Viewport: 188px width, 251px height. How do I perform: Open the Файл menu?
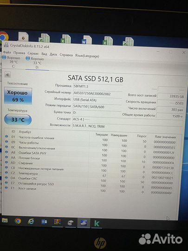[7, 52]
